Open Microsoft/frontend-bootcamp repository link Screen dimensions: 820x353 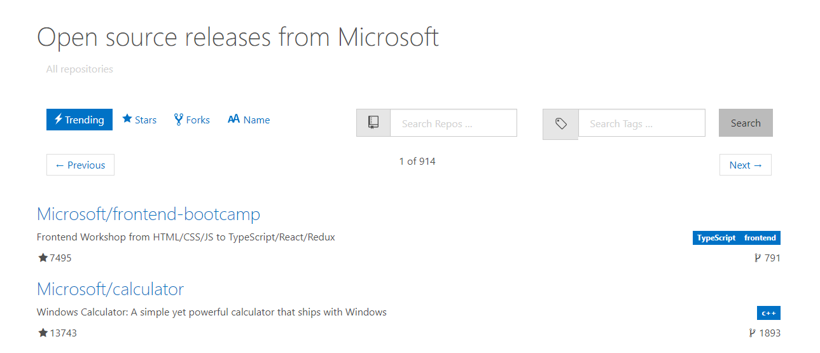pyautogui.click(x=148, y=214)
